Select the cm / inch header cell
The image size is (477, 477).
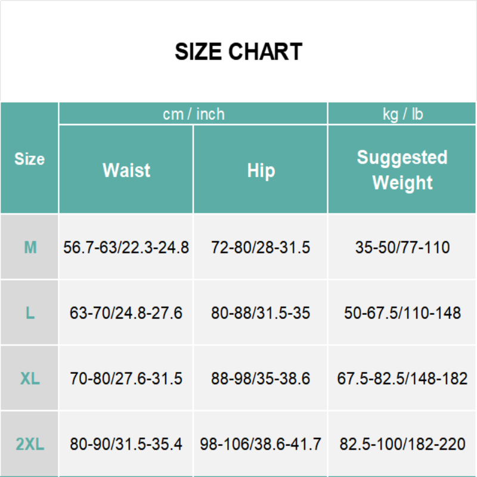[x=193, y=114]
